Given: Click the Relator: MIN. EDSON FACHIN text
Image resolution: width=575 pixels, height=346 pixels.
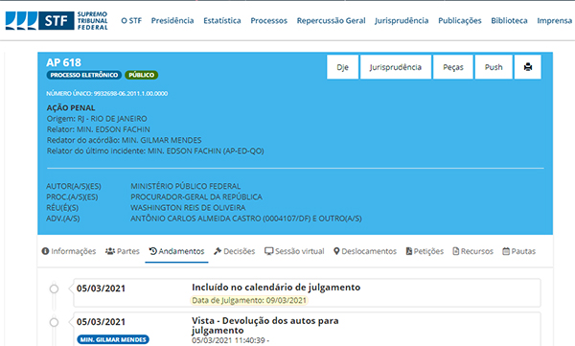Looking at the screenshot, I should pyautogui.click(x=99, y=129).
